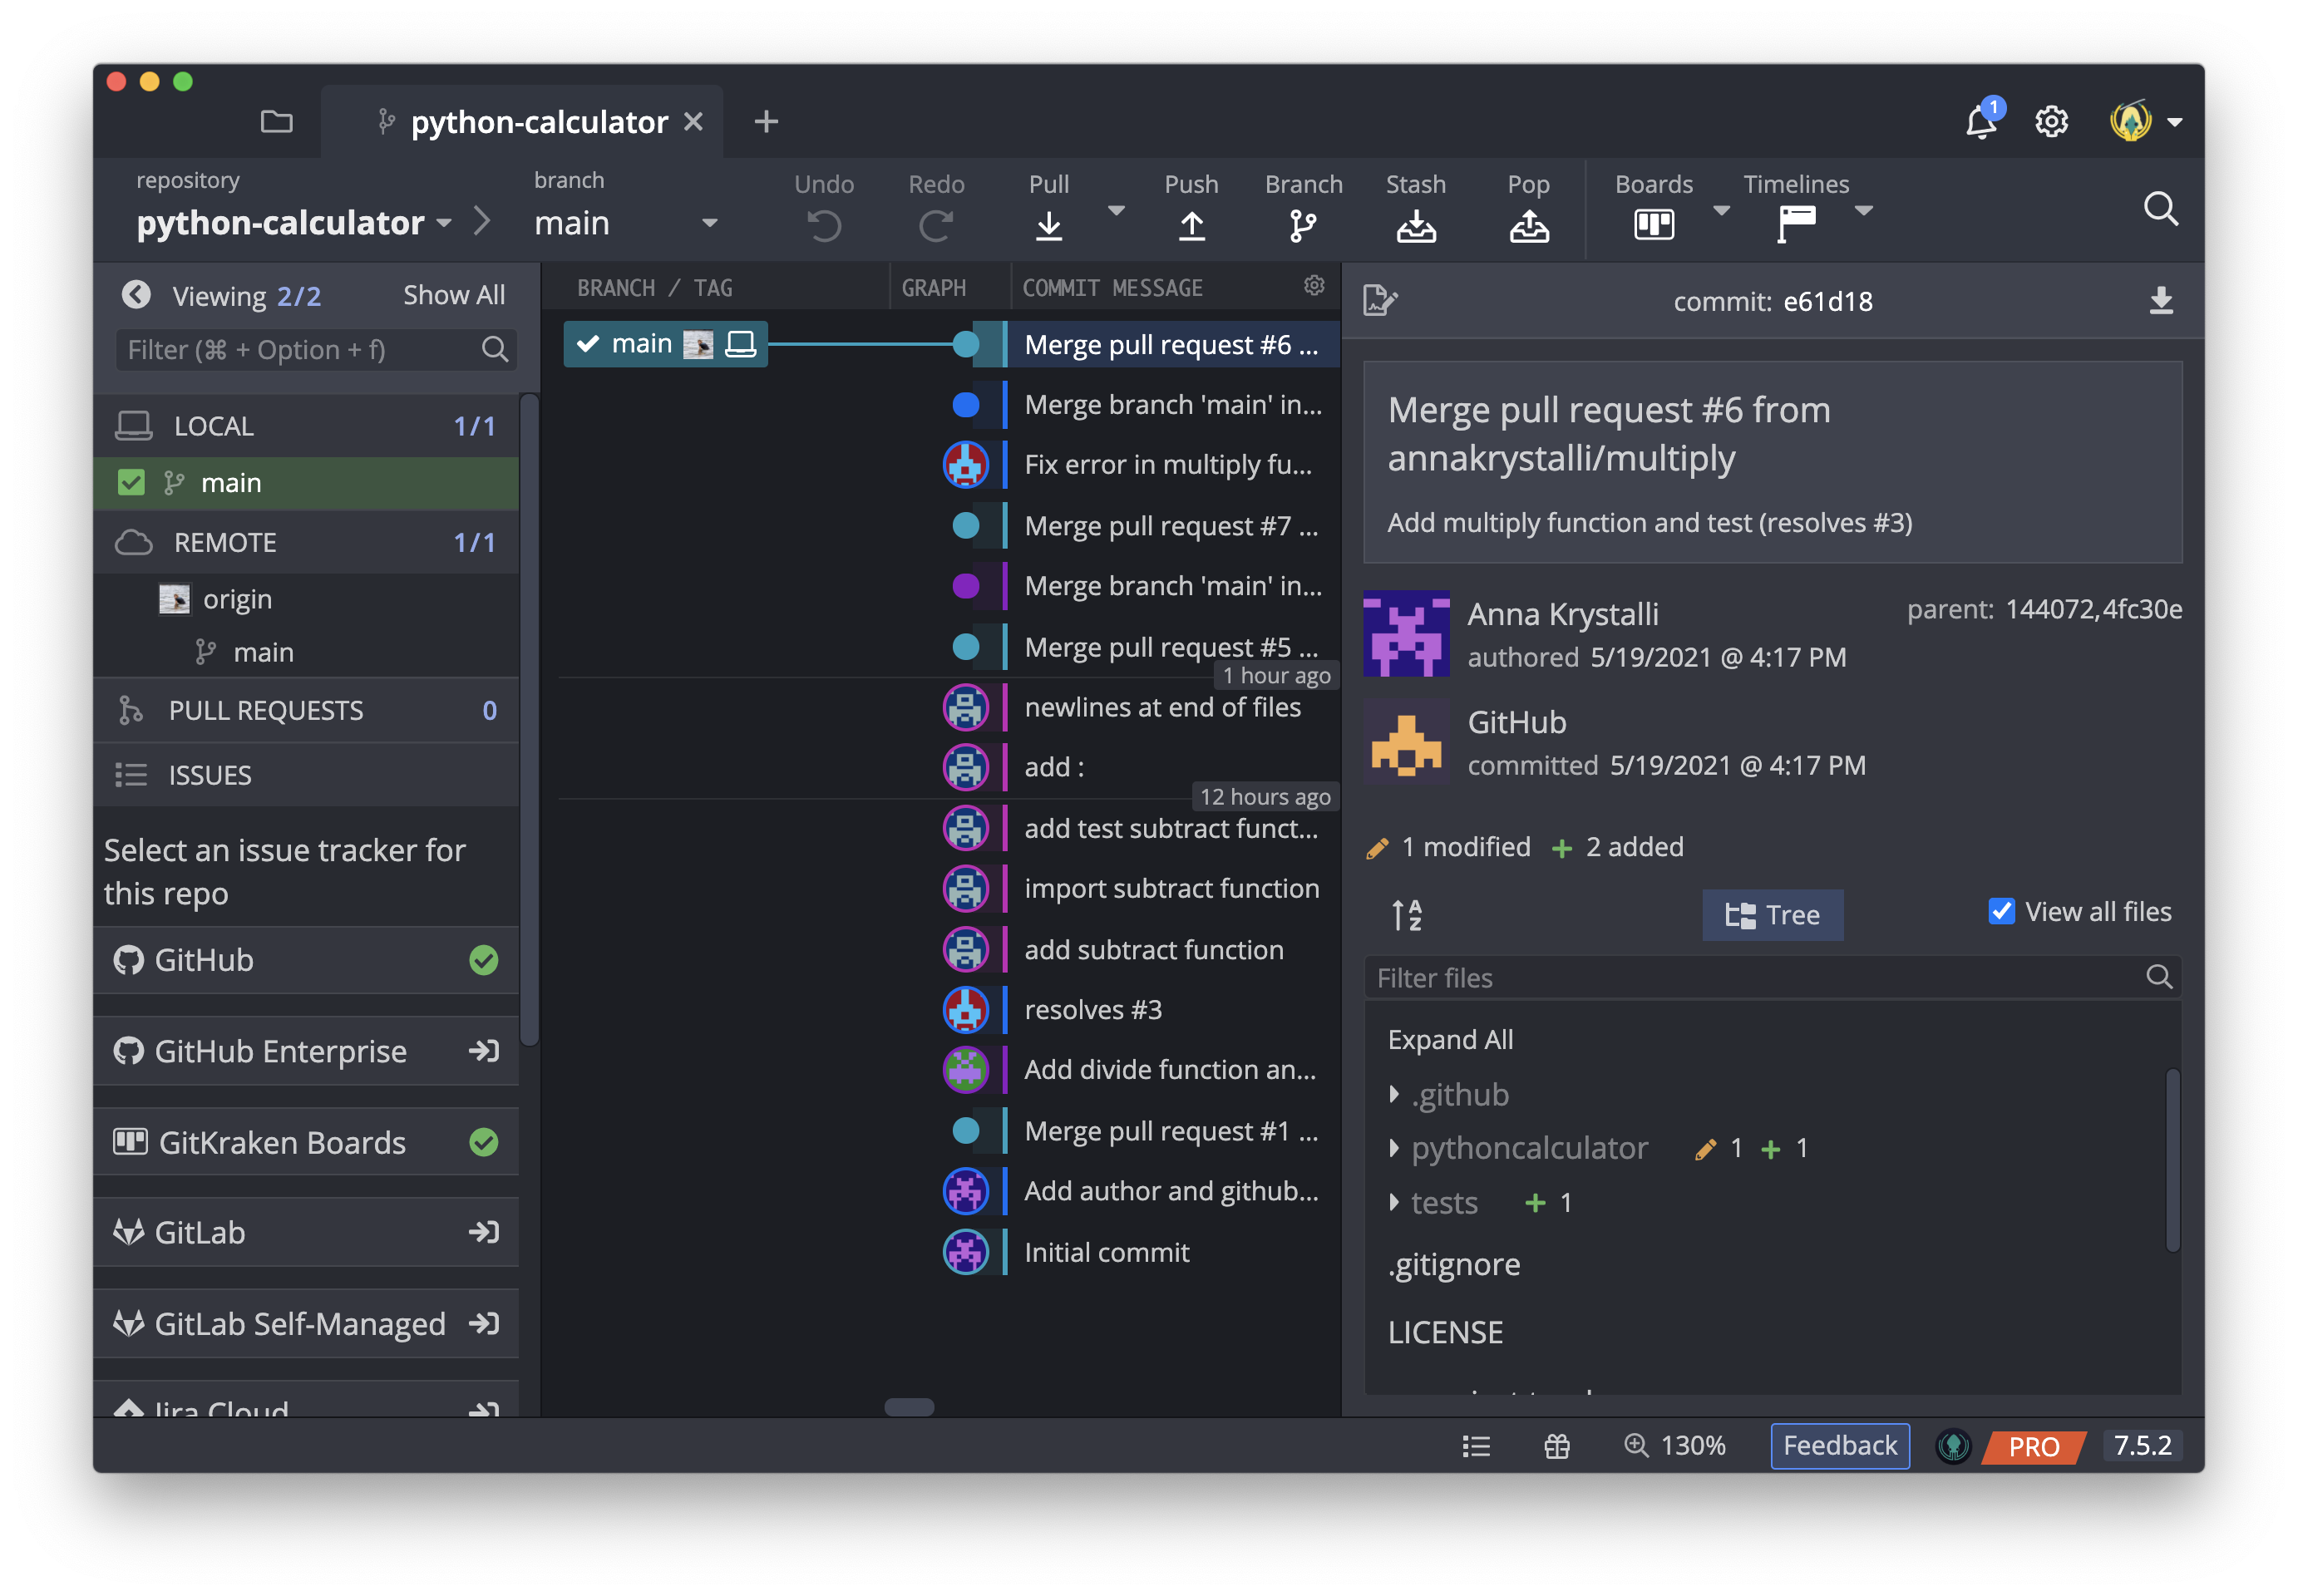Select the Initial commit row
The image size is (2298, 1596).
coord(1106,1252)
